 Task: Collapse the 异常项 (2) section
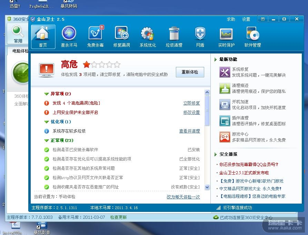point(46,94)
